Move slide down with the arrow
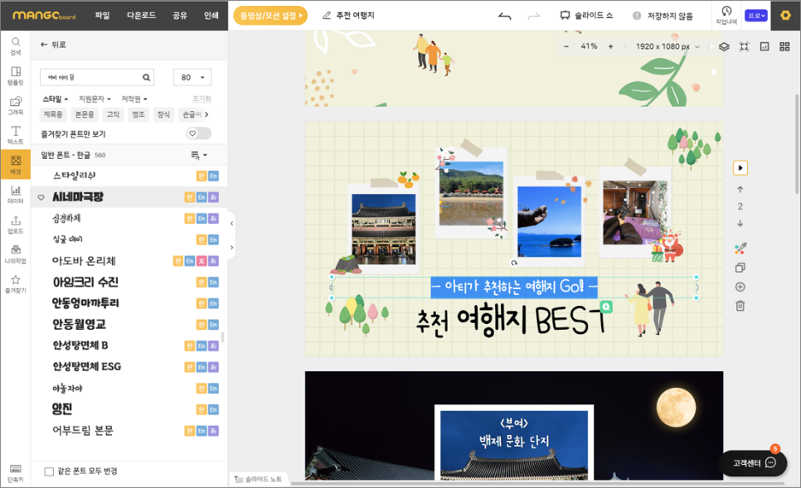801x488 pixels. [740, 224]
